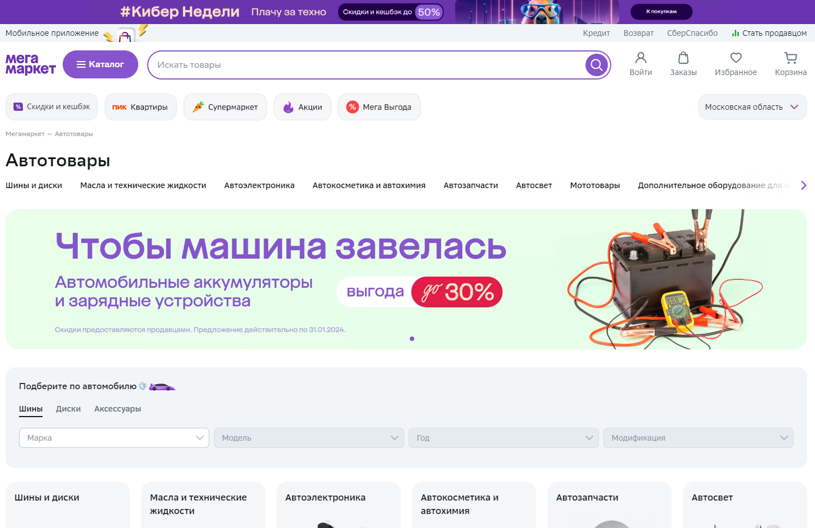Open the Мега Выгода chip

coord(380,107)
